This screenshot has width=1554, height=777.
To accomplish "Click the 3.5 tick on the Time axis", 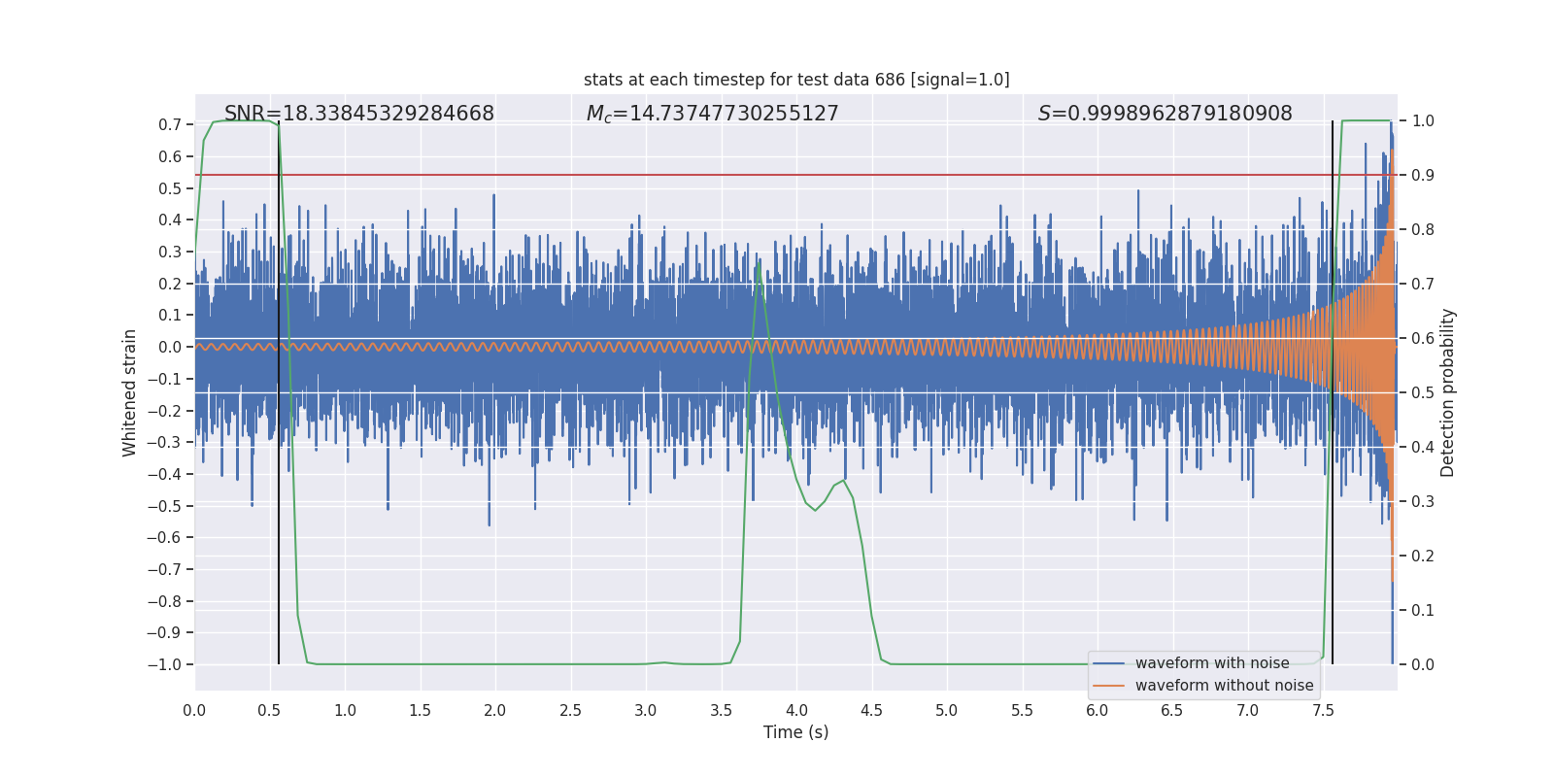I will tap(722, 710).
